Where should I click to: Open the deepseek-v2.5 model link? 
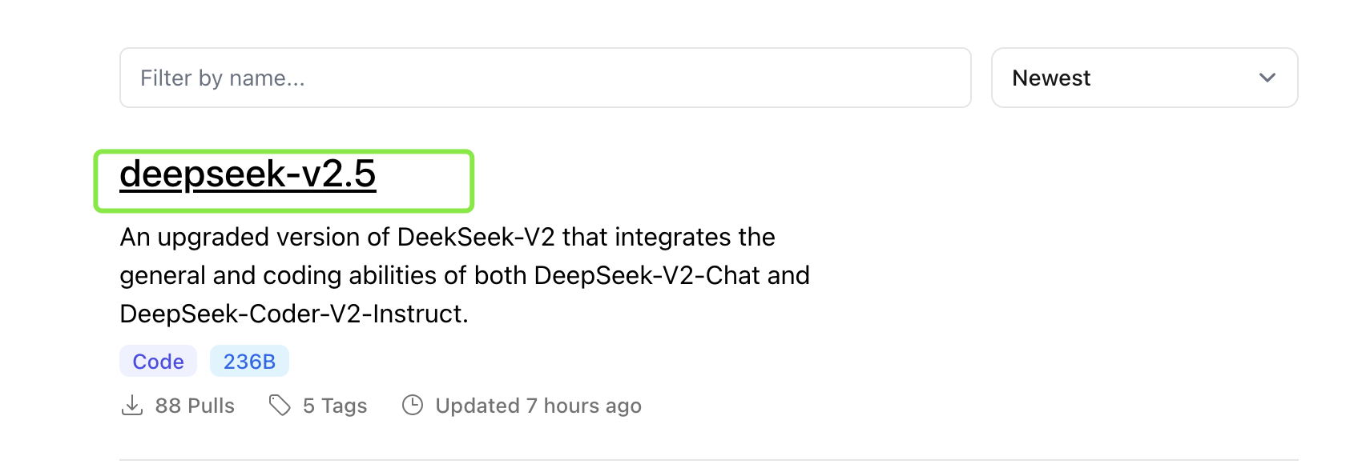[x=248, y=174]
